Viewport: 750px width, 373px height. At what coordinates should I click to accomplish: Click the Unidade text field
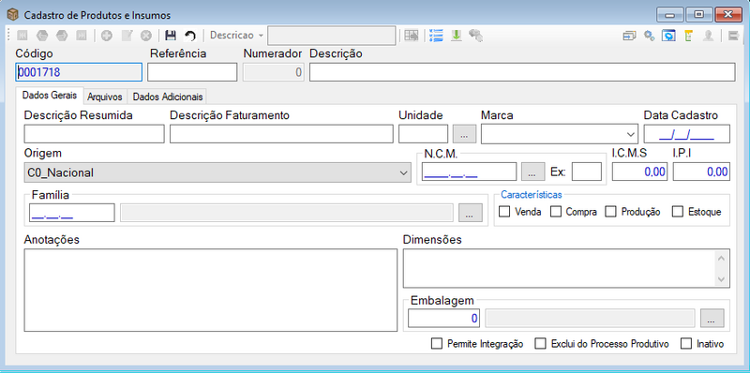(424, 134)
